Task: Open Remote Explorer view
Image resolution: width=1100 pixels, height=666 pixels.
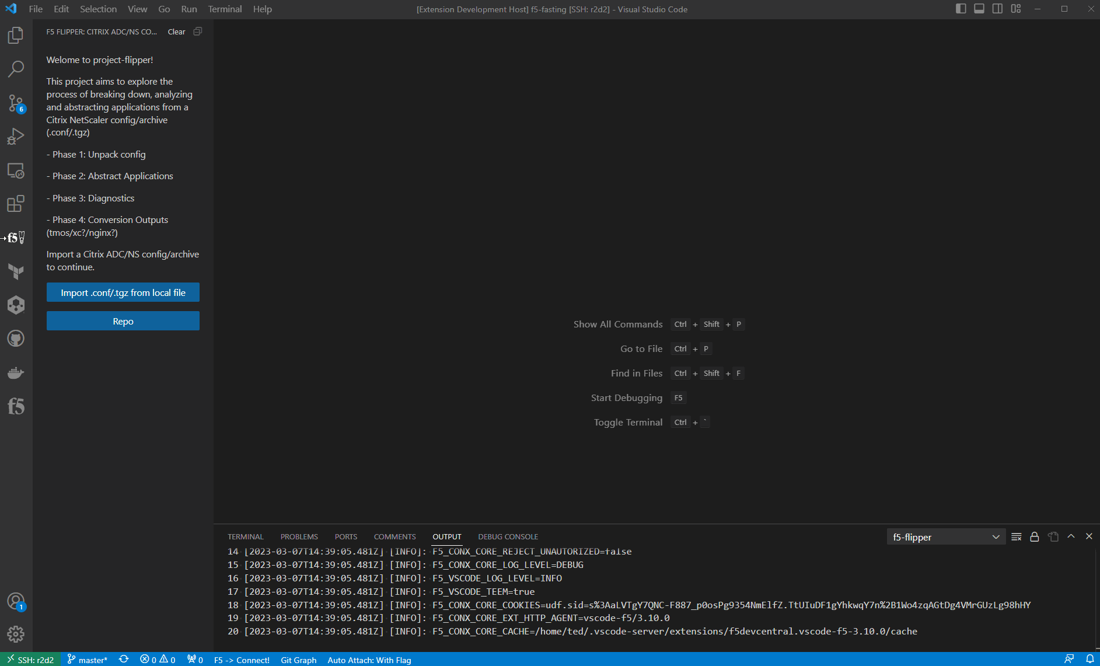Action: pos(16,170)
